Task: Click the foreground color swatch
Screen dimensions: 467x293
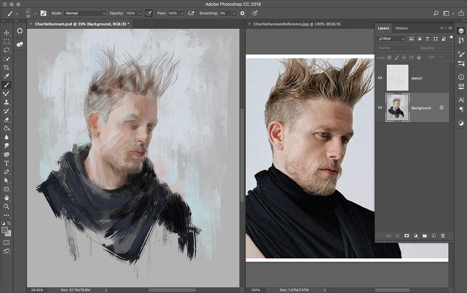Action: (5, 230)
